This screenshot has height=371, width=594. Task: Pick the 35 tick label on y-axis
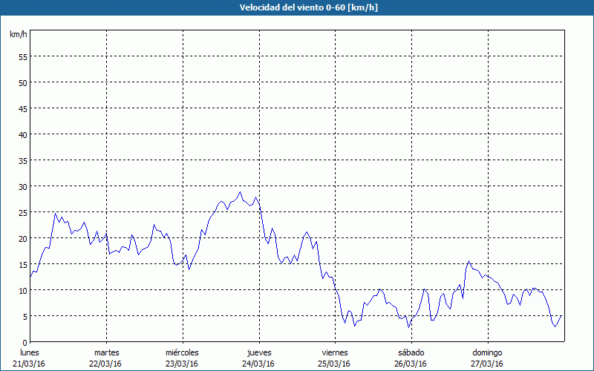(x=22, y=160)
